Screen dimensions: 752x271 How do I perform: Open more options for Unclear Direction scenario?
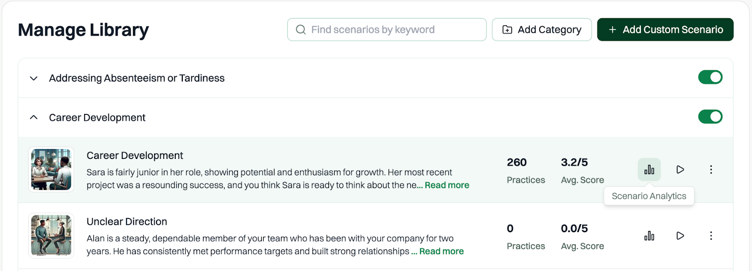711,236
